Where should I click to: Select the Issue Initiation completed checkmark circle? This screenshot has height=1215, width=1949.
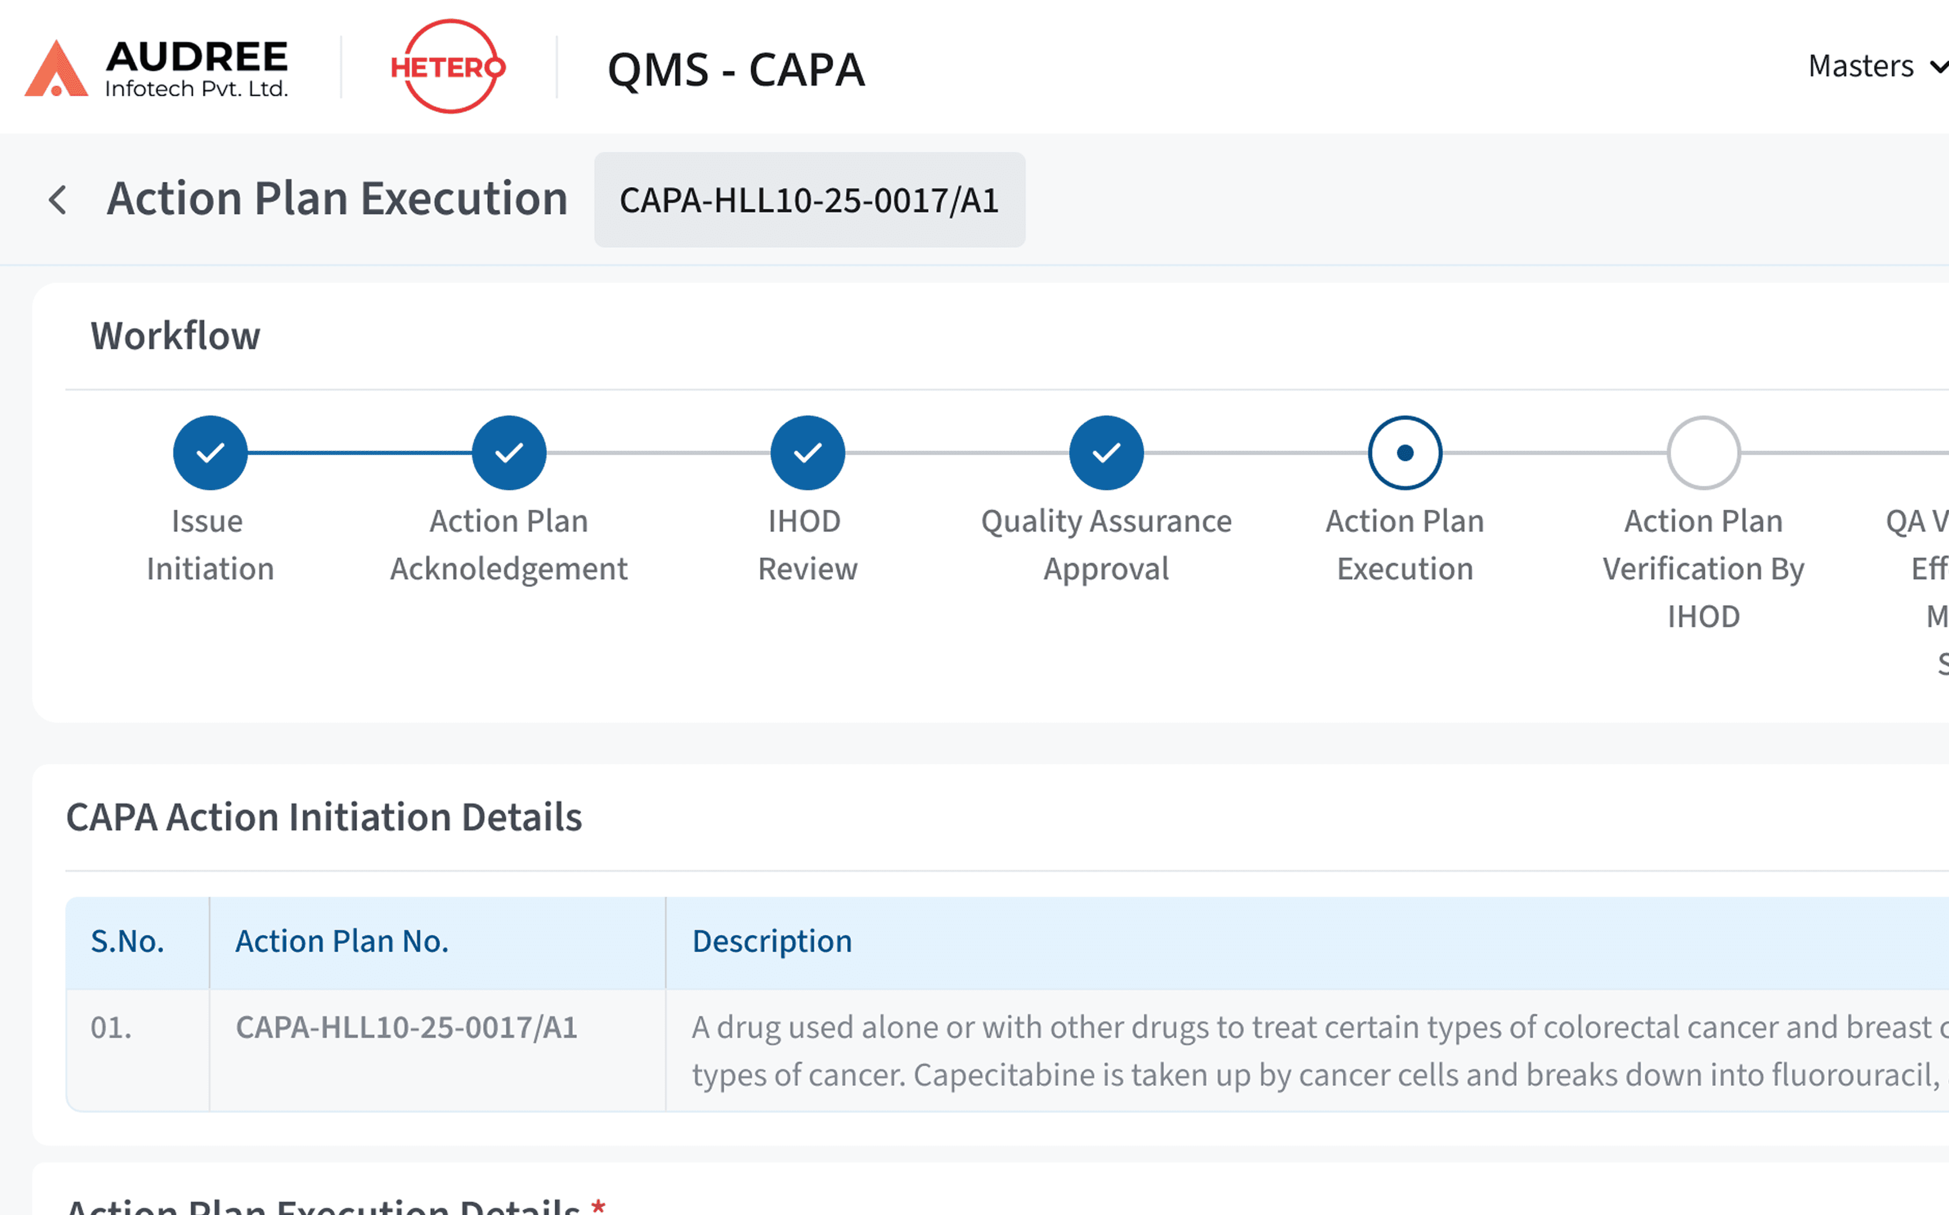pyautogui.click(x=210, y=452)
